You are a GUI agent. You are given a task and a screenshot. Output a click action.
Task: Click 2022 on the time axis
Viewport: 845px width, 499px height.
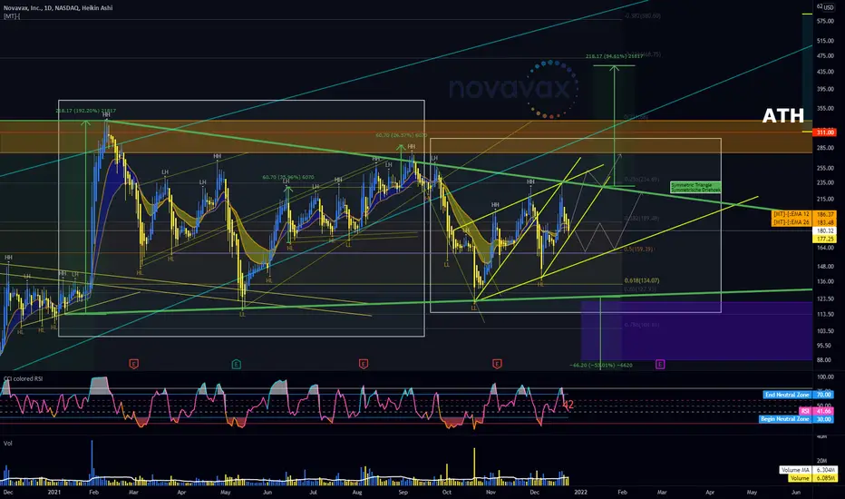(580, 492)
